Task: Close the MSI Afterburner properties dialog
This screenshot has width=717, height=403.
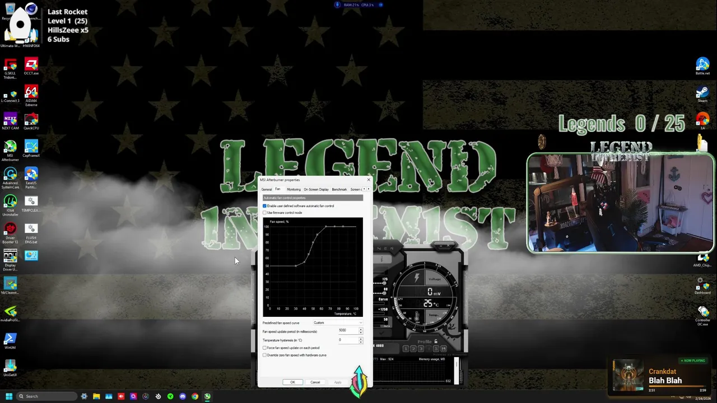Action: pos(369,179)
